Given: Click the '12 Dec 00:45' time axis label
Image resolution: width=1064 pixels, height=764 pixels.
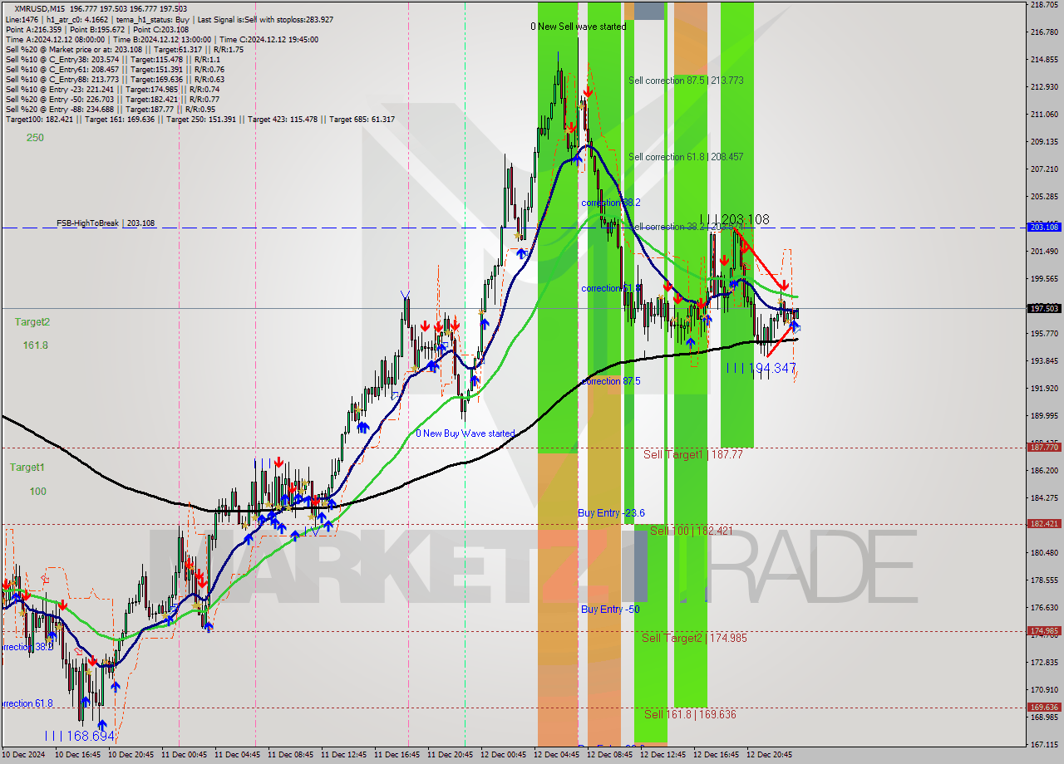Looking at the screenshot, I should 505,756.
